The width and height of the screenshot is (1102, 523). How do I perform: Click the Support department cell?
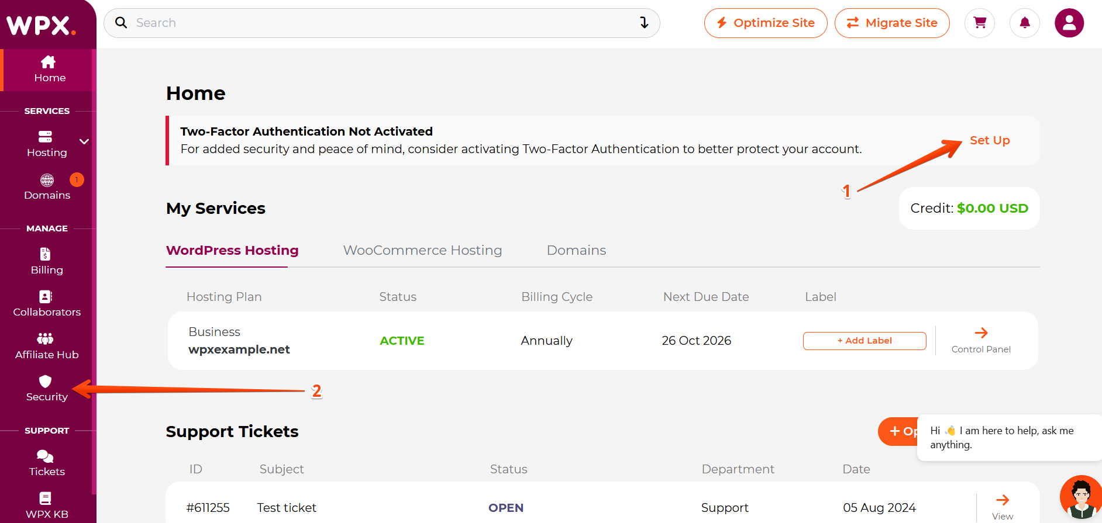pos(725,508)
